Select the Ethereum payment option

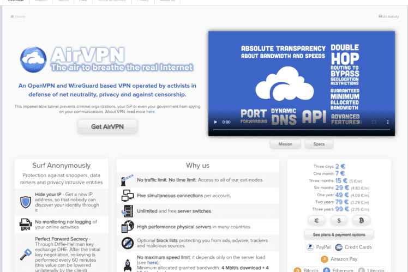click(x=338, y=269)
